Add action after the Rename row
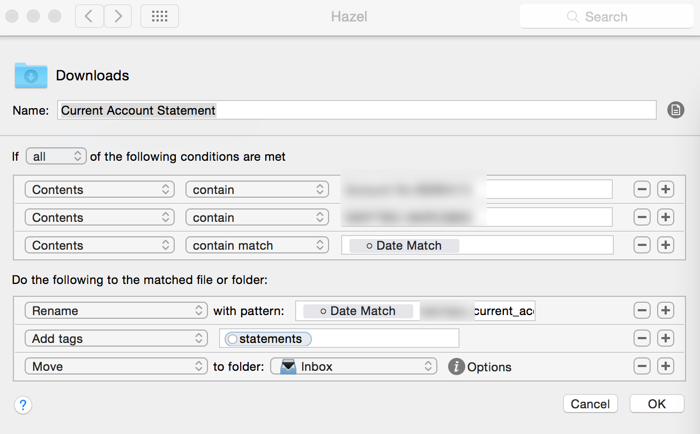Image resolution: width=700 pixels, height=434 pixels. pos(665,310)
